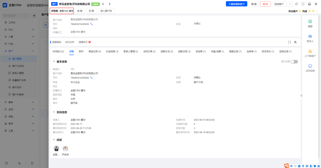
Task: Collapse the 基本信息 section
Action: click(54, 62)
